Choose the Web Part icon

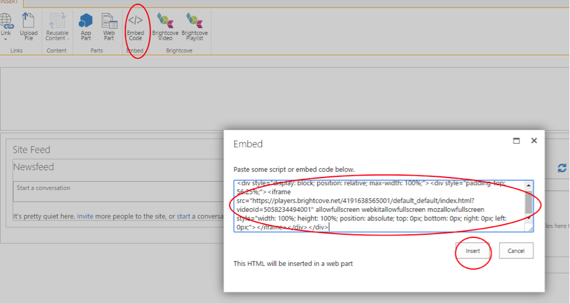click(109, 26)
